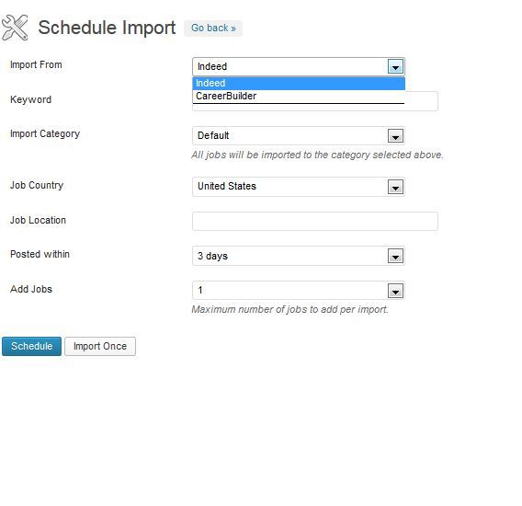Click the Job Location label
This screenshot has height=506, width=522.
point(38,220)
